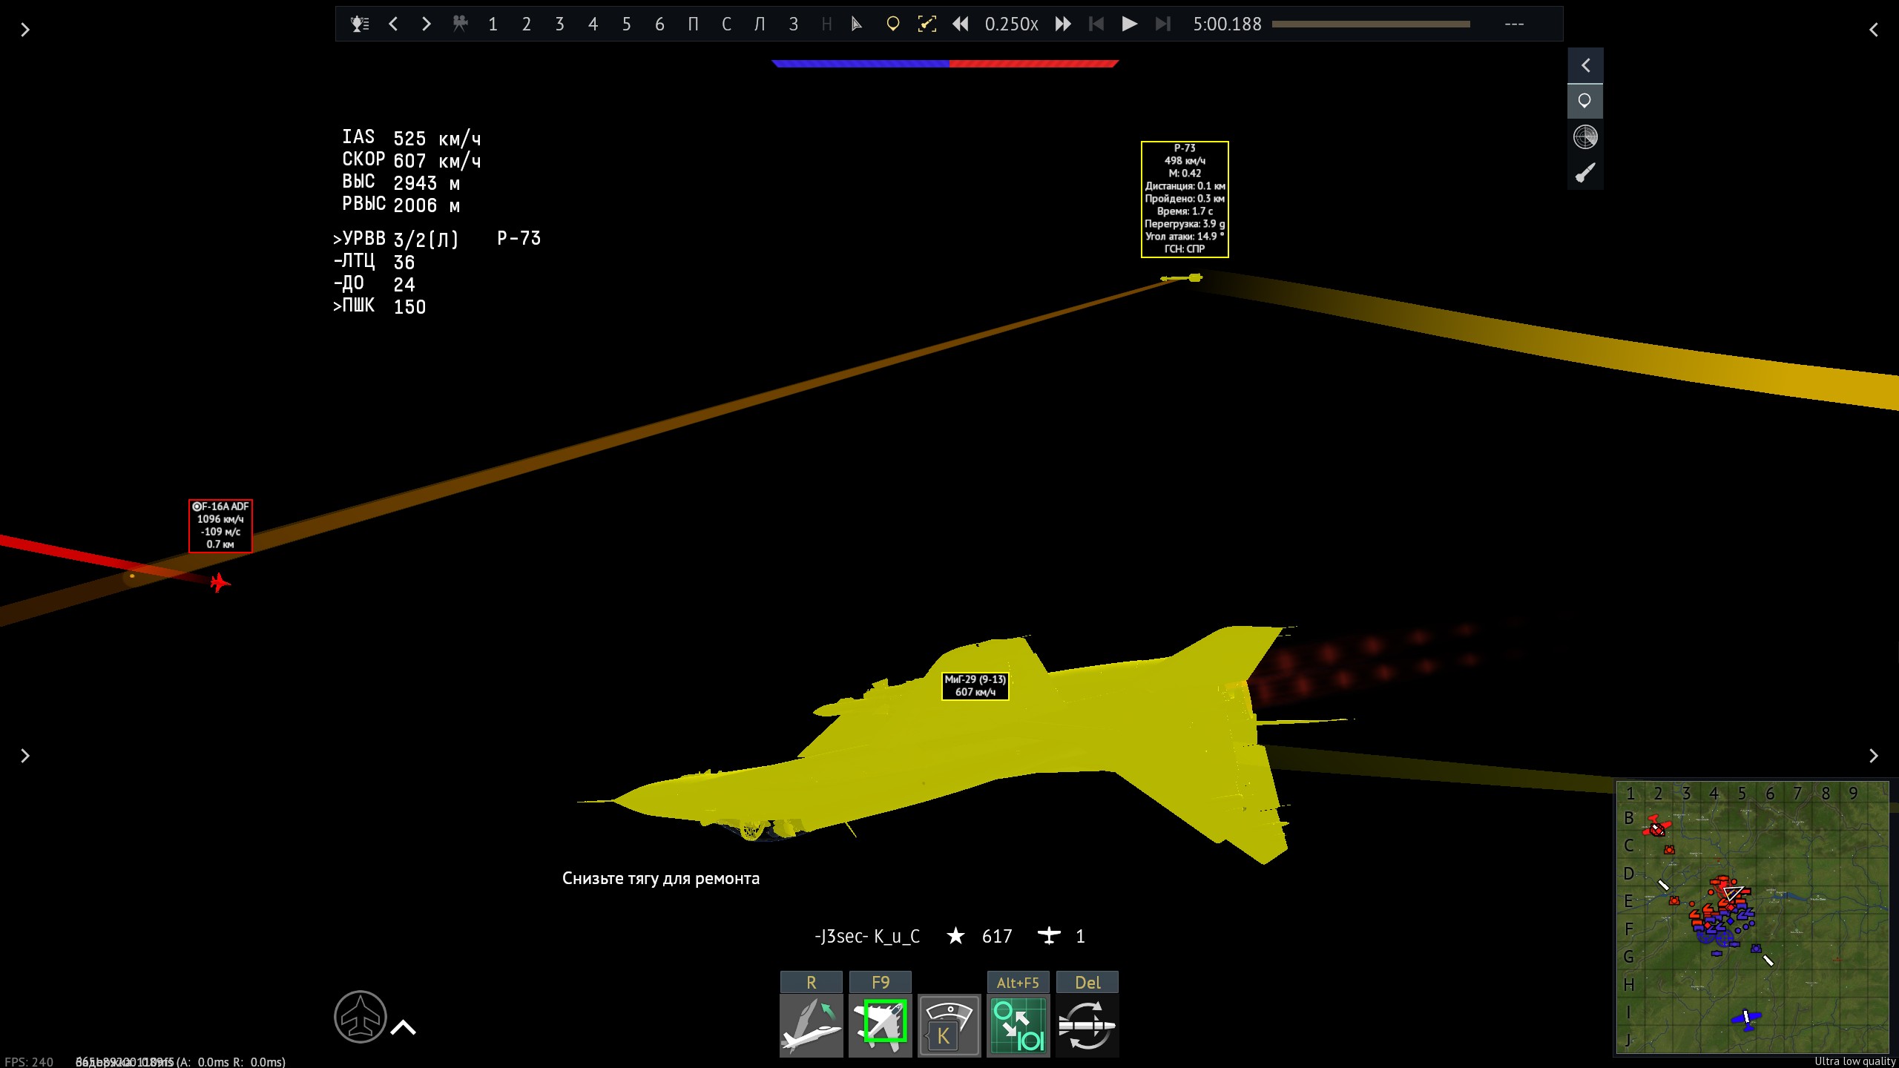Toggle the yellow map-marker option in replay bar
The width and height of the screenshot is (1899, 1068).
coord(893,24)
